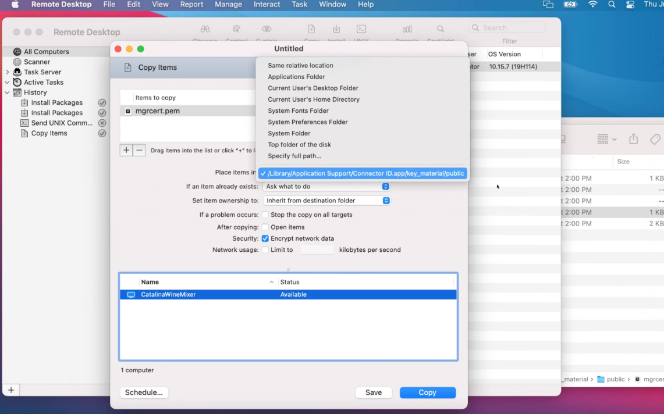Select the Control toolbar icon

pyautogui.click(x=236, y=29)
